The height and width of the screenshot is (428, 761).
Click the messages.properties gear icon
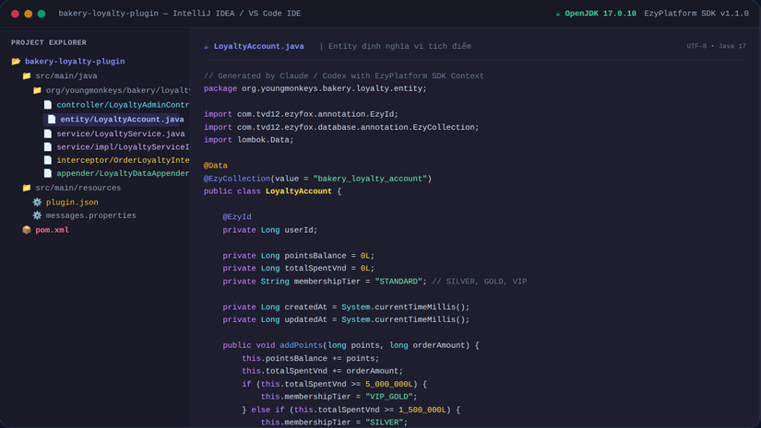click(x=37, y=215)
